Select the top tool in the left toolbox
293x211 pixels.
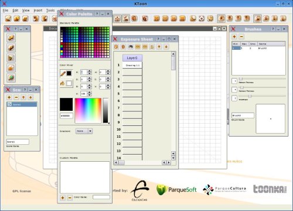point(11,38)
